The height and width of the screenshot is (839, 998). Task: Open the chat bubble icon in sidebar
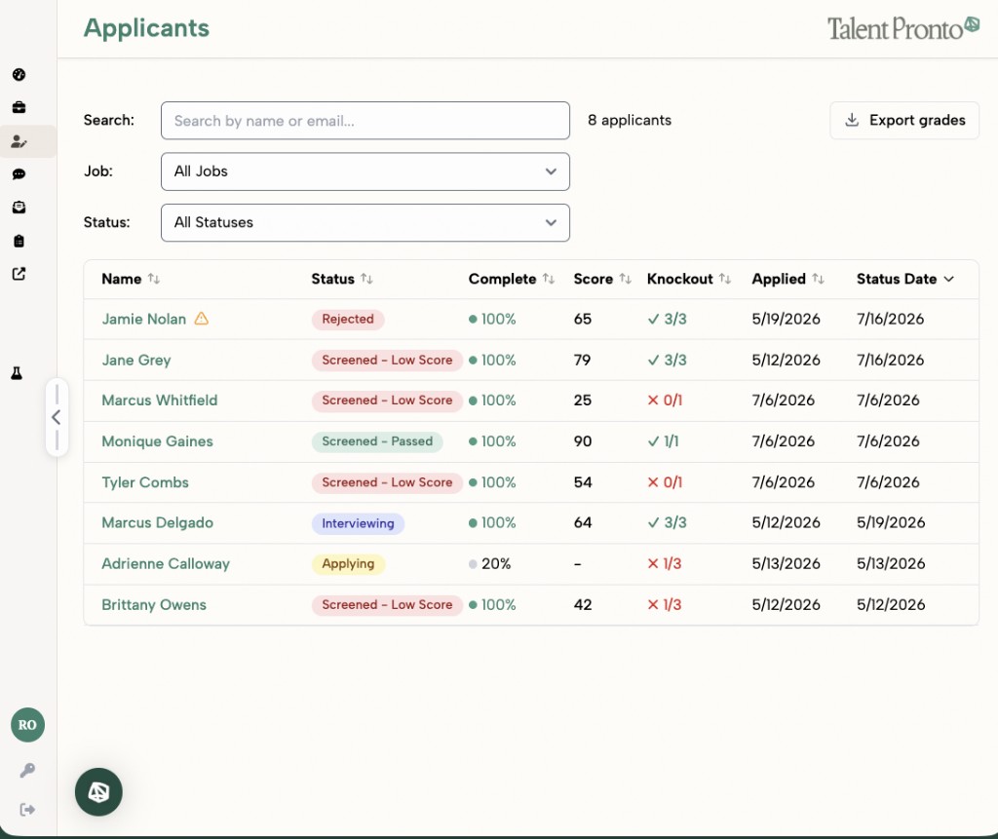click(19, 173)
